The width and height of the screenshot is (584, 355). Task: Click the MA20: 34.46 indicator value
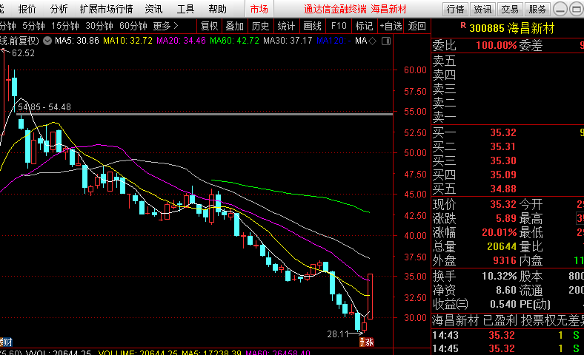(x=181, y=41)
